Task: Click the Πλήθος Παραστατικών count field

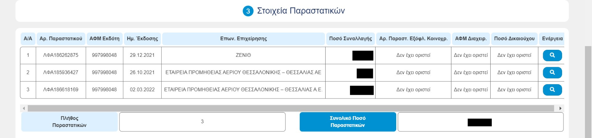Action: click(202, 122)
